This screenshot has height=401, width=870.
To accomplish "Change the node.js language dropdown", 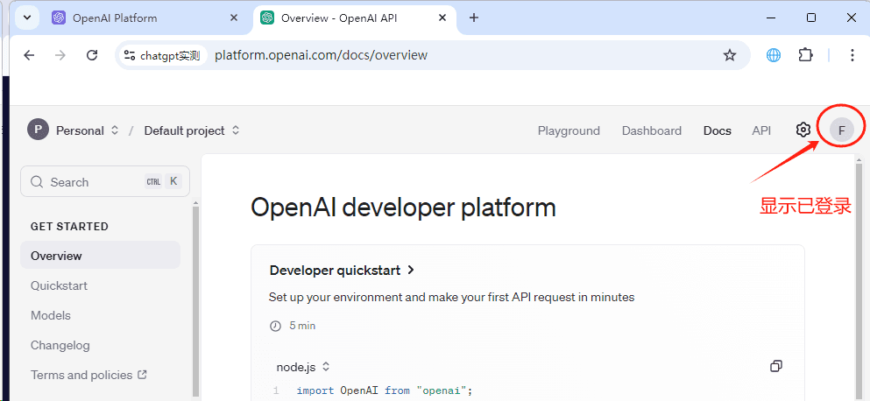I will click(x=303, y=367).
